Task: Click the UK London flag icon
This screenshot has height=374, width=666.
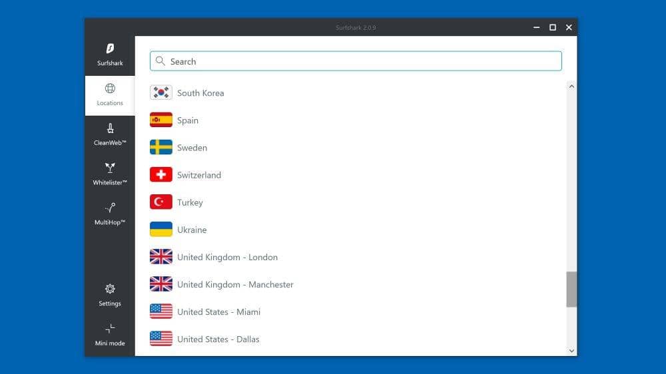Action: 161,257
